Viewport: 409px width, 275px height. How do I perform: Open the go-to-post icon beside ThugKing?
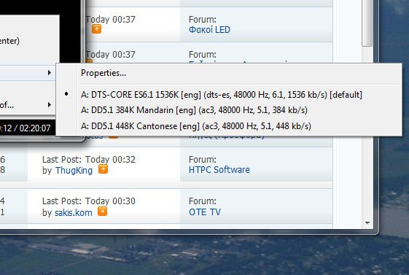pyautogui.click(x=103, y=169)
